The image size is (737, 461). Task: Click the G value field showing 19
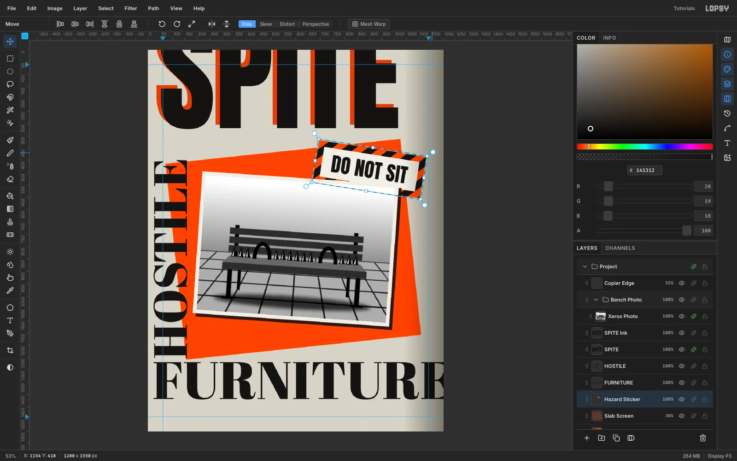(703, 201)
